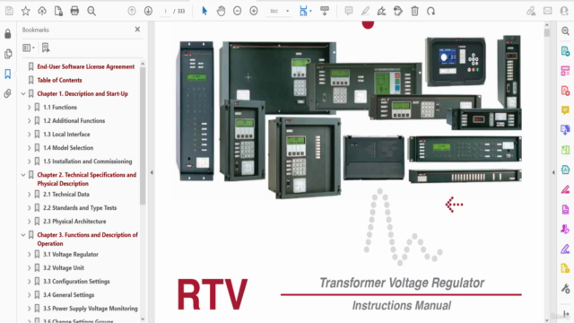
Task: Open Chapter 3. Functions and Description bookmark
Action: [87, 240]
